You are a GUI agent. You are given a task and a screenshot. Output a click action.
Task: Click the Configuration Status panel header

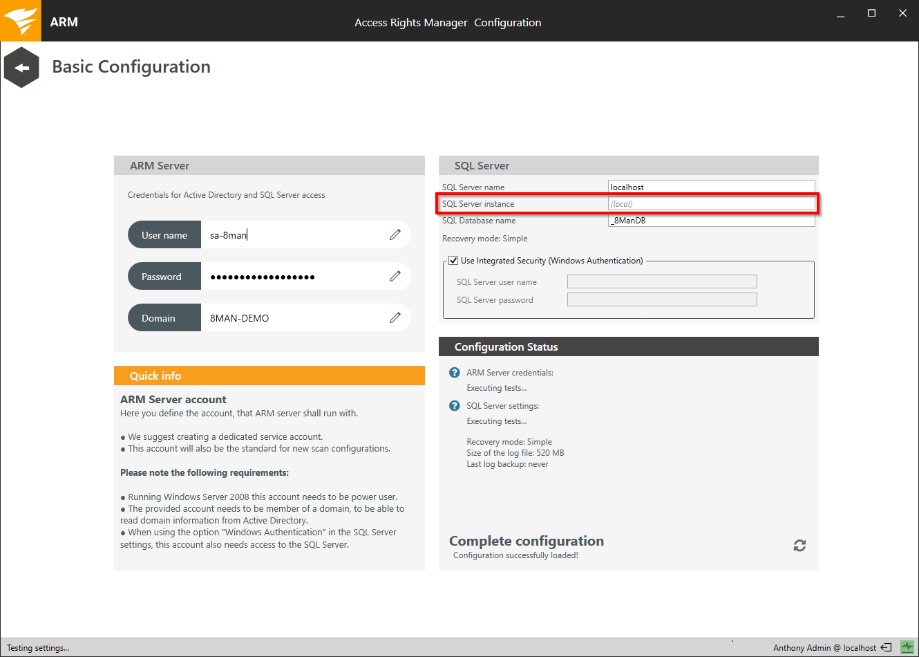(x=628, y=346)
